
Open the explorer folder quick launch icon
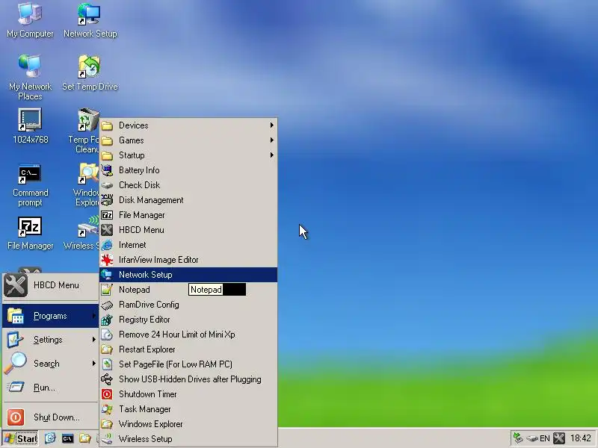pyautogui.click(x=84, y=438)
